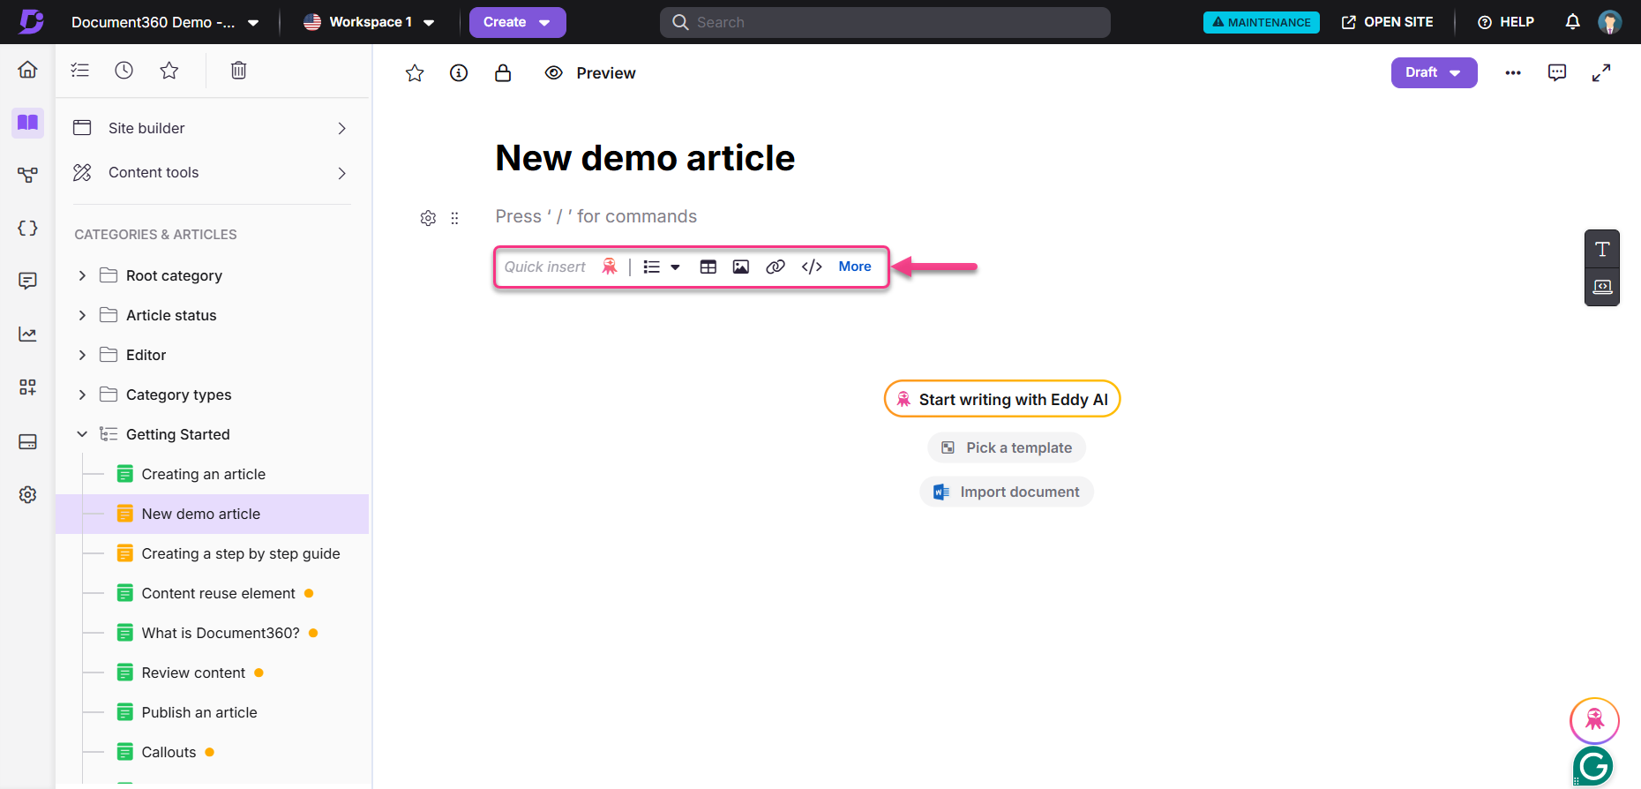Open the code view side panel icon
1641x789 pixels.
pyautogui.click(x=1602, y=287)
